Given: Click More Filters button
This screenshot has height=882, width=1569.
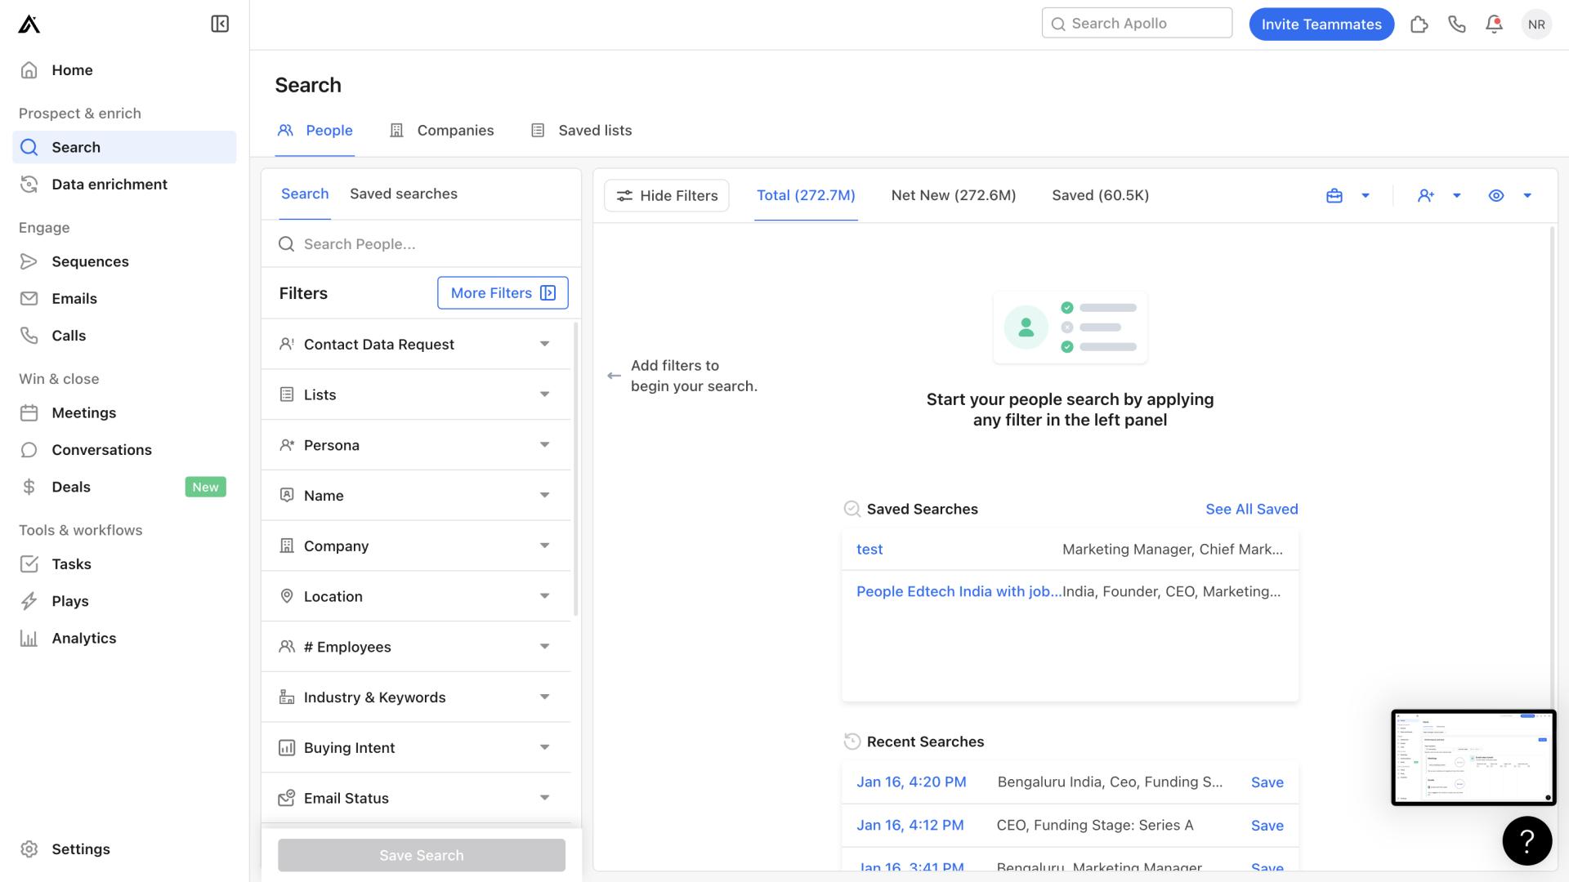Looking at the screenshot, I should (503, 293).
